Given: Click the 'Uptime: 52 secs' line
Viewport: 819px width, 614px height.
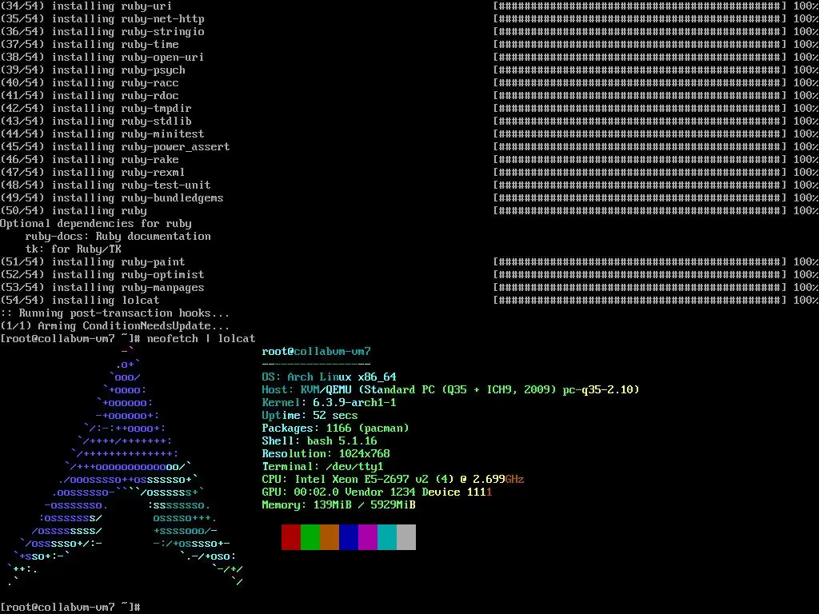Looking at the screenshot, I should [x=310, y=415].
